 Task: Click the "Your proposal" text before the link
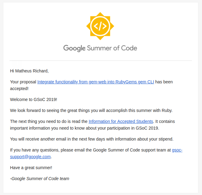(23, 82)
